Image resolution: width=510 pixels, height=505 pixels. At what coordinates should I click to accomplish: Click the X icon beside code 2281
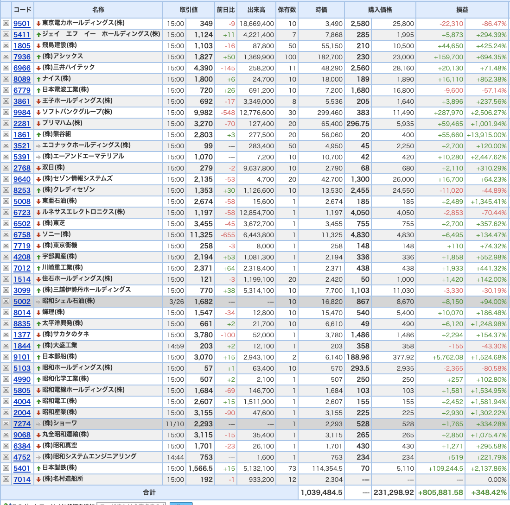[6, 124]
